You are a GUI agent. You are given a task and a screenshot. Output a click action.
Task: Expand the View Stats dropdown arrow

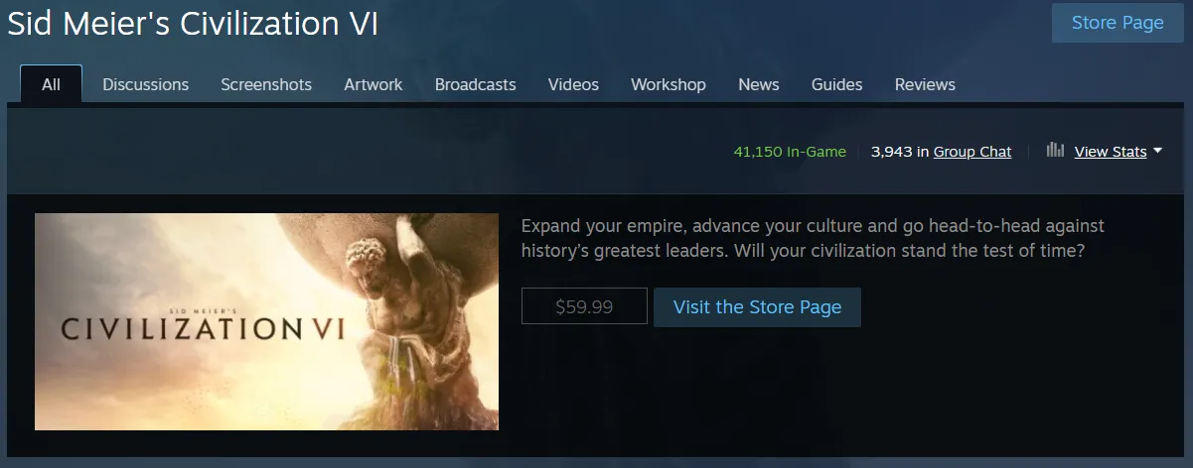click(x=1157, y=152)
